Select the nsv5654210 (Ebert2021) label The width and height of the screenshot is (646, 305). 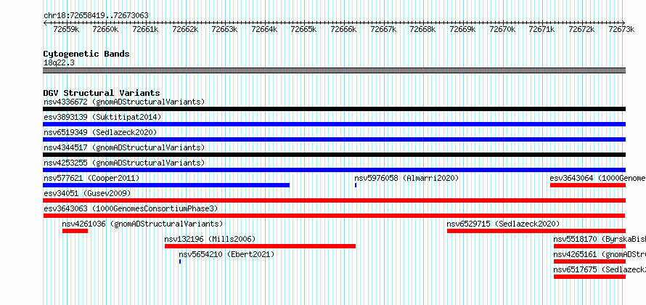226,254
